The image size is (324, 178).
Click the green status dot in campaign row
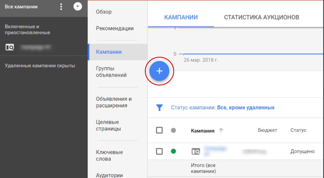click(174, 152)
